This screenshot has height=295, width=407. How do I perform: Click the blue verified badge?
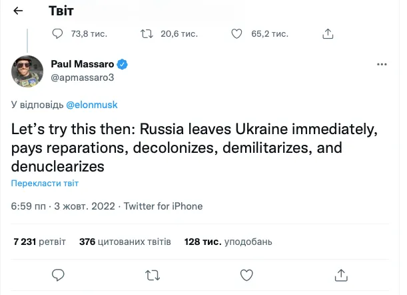coord(123,64)
